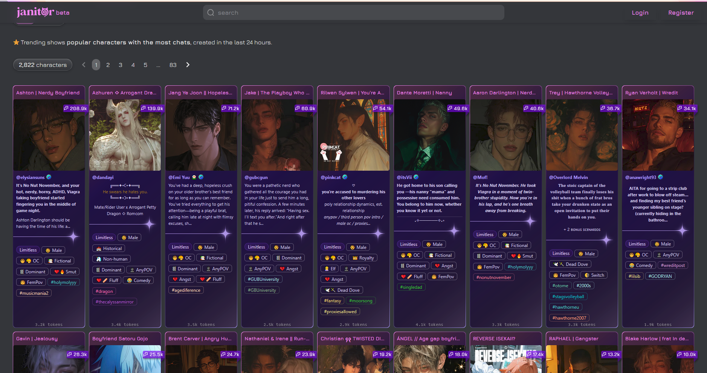Click the #moorsong tag
The height and width of the screenshot is (373, 707).
coord(360,300)
